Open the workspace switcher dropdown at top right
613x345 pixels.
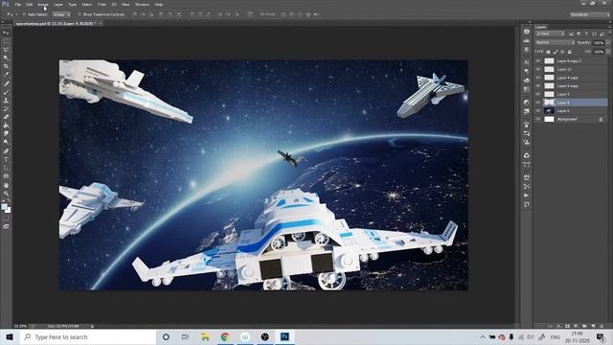click(590, 14)
